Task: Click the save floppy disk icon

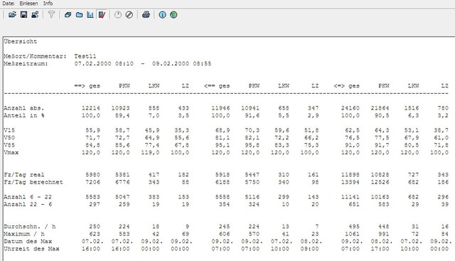Action: click(x=23, y=14)
